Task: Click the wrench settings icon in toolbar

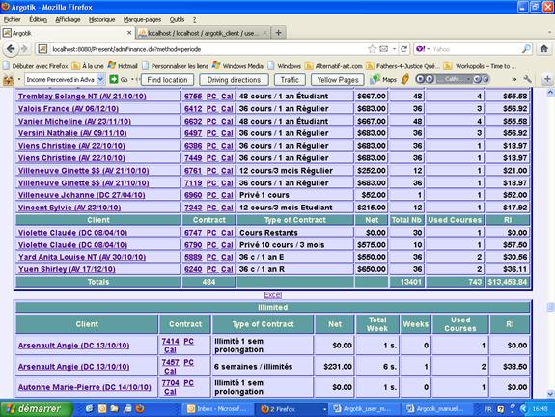Action: click(x=527, y=80)
